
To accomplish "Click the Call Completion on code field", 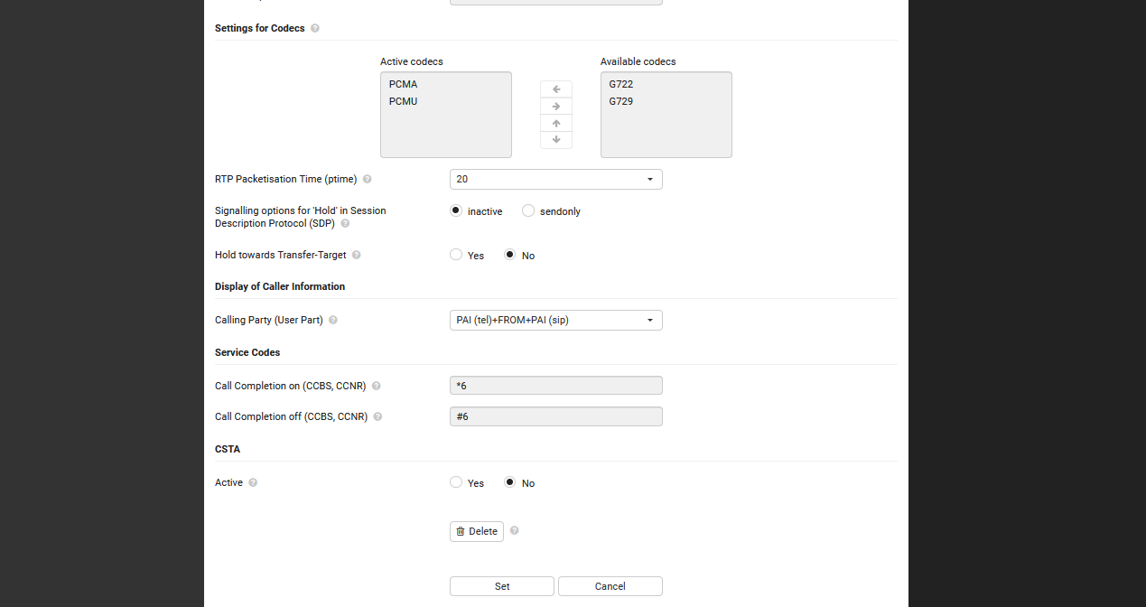I will pos(555,386).
